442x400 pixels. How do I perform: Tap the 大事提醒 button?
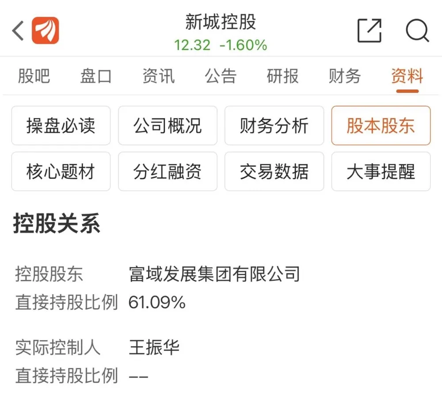tap(381, 172)
